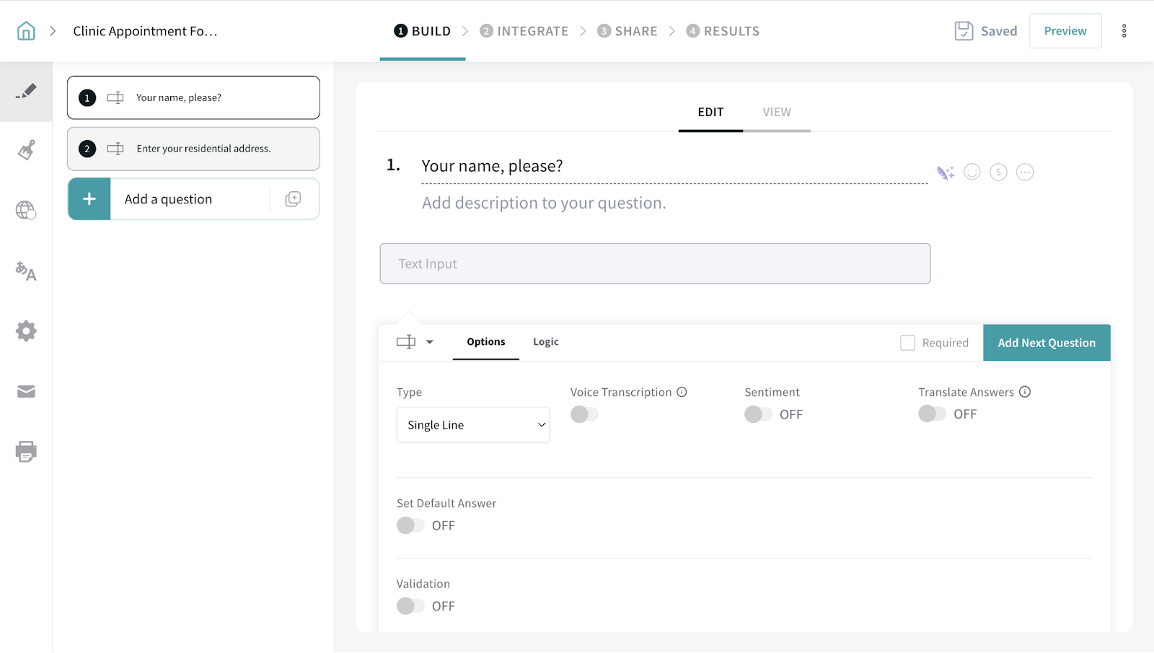Enable the Validation toggle
The width and height of the screenshot is (1154, 653).
tap(410, 606)
